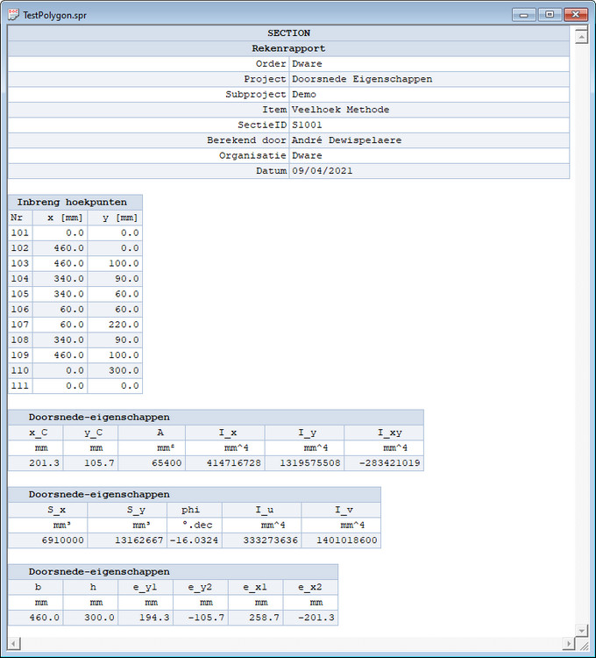Click the Subproject value Demo
Screen dimensions: 596x658
click(304, 95)
